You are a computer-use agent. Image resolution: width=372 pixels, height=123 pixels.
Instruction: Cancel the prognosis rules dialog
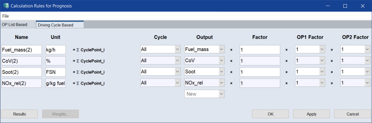click(352, 114)
